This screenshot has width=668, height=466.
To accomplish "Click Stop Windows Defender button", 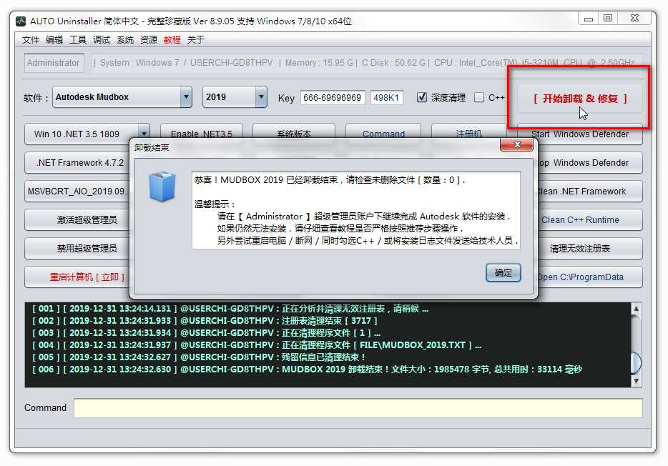I will tap(590, 162).
